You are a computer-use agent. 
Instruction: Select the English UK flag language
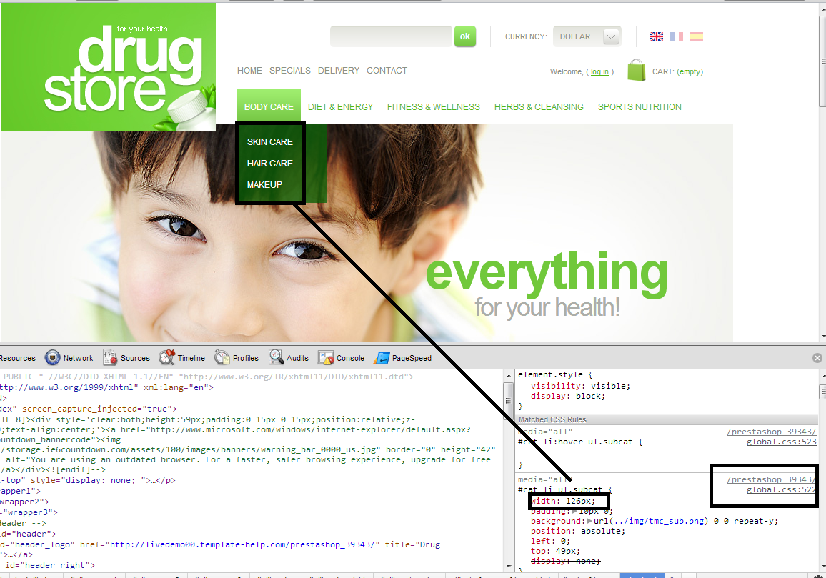tap(656, 36)
